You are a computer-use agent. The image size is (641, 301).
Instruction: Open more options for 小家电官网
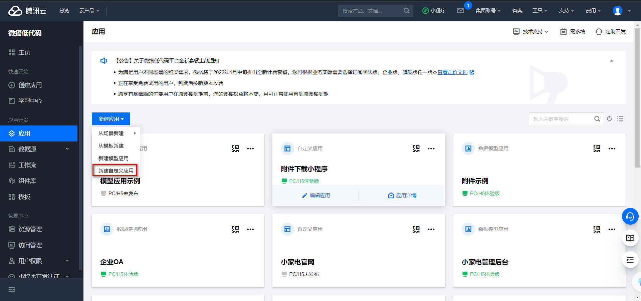(x=431, y=229)
